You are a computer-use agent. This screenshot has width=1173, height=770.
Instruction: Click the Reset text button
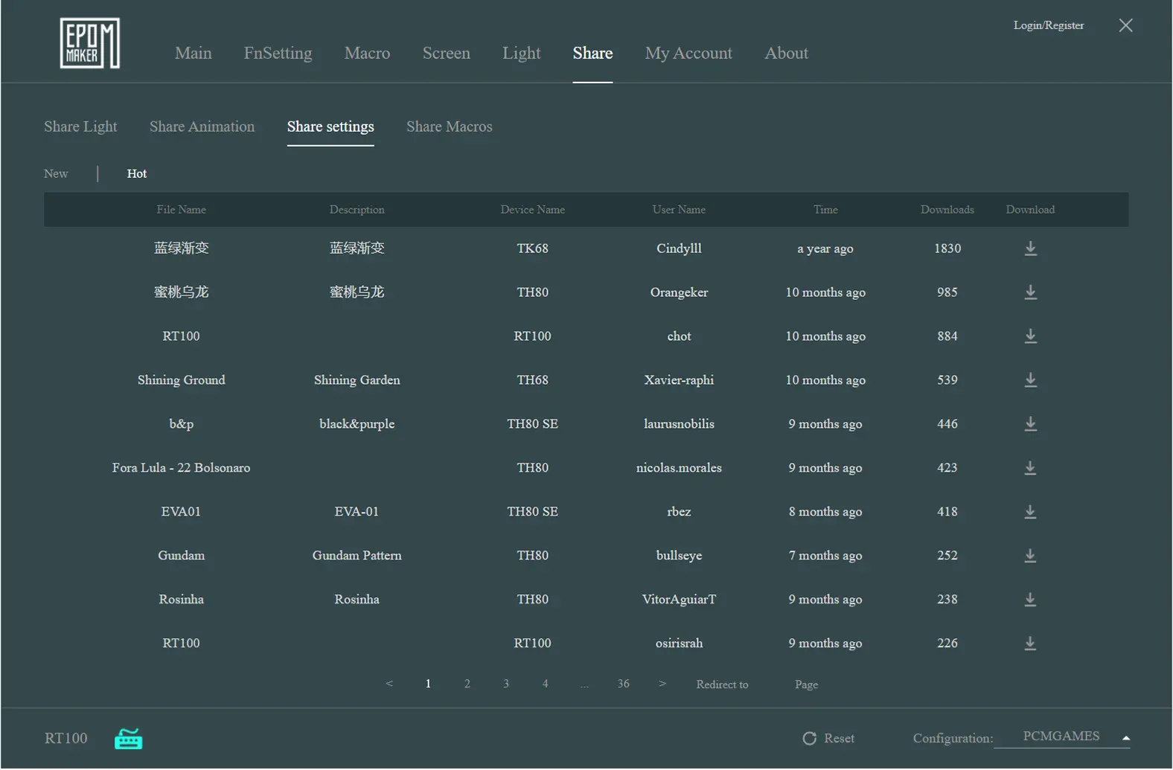[839, 739]
